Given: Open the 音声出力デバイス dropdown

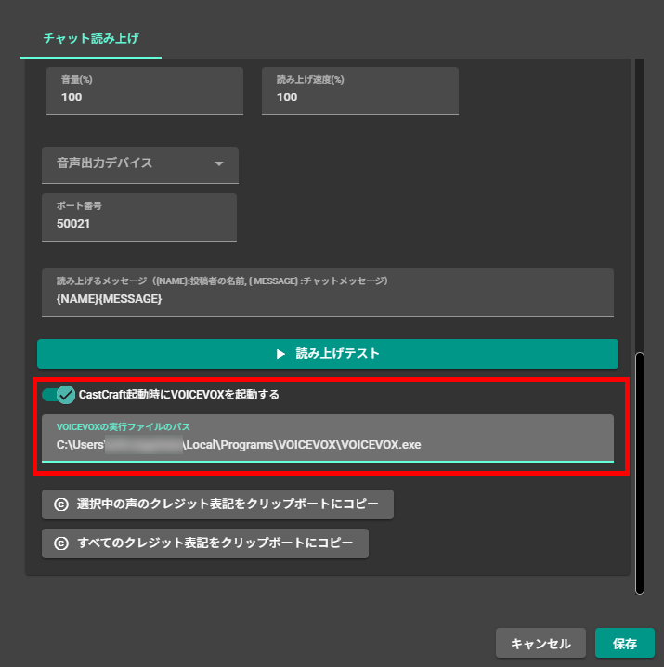Looking at the screenshot, I should (x=140, y=165).
